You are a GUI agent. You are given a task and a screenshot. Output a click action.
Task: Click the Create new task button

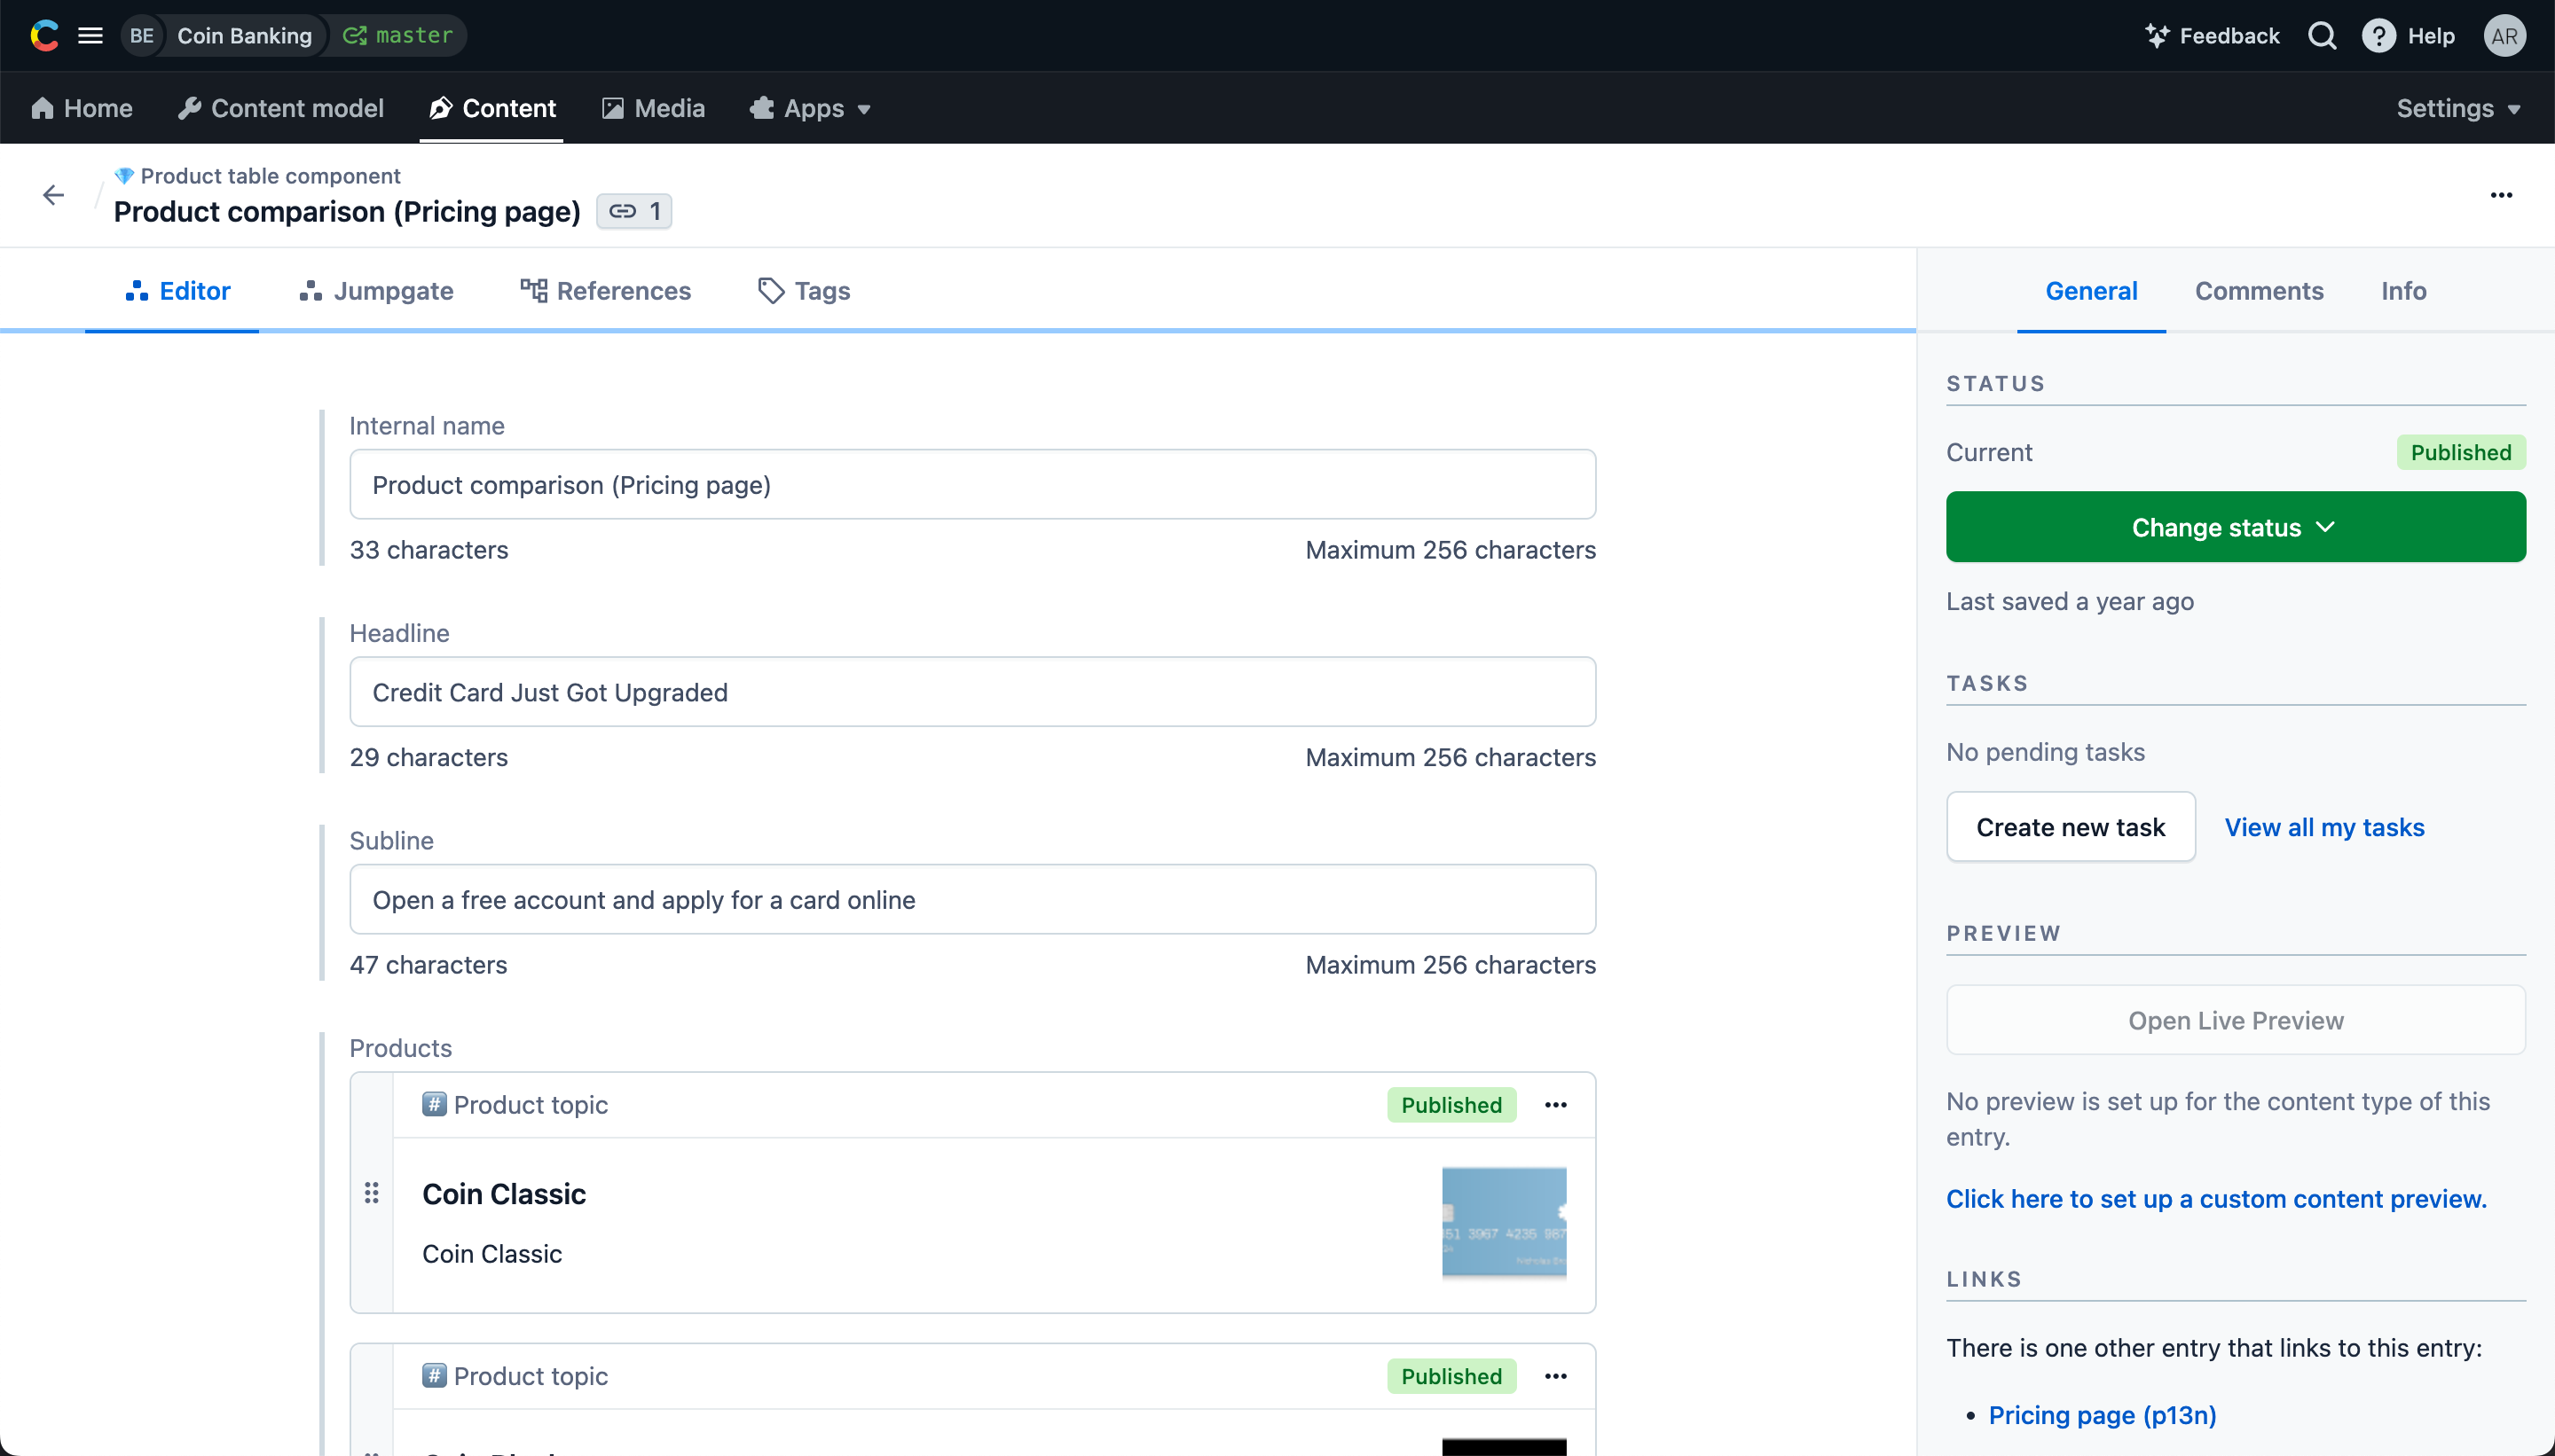pos(2071,826)
